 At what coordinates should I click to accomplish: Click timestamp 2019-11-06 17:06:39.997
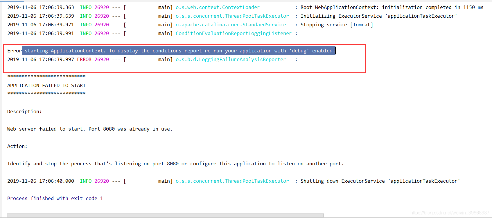click(41, 59)
